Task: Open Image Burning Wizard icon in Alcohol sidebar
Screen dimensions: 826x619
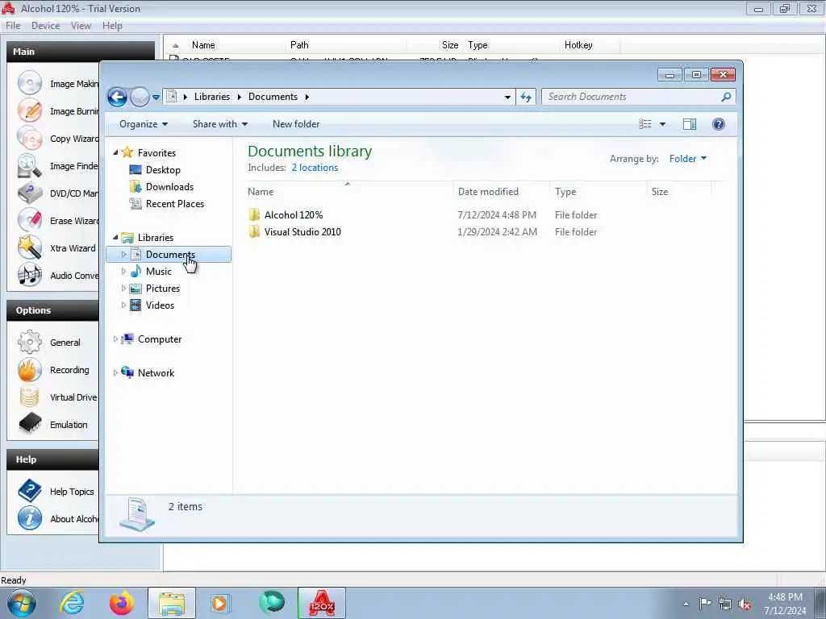Action: point(30,110)
